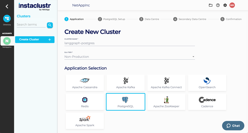Click the Create Cluster button
Screen dimensions: 248x133
point(35,40)
